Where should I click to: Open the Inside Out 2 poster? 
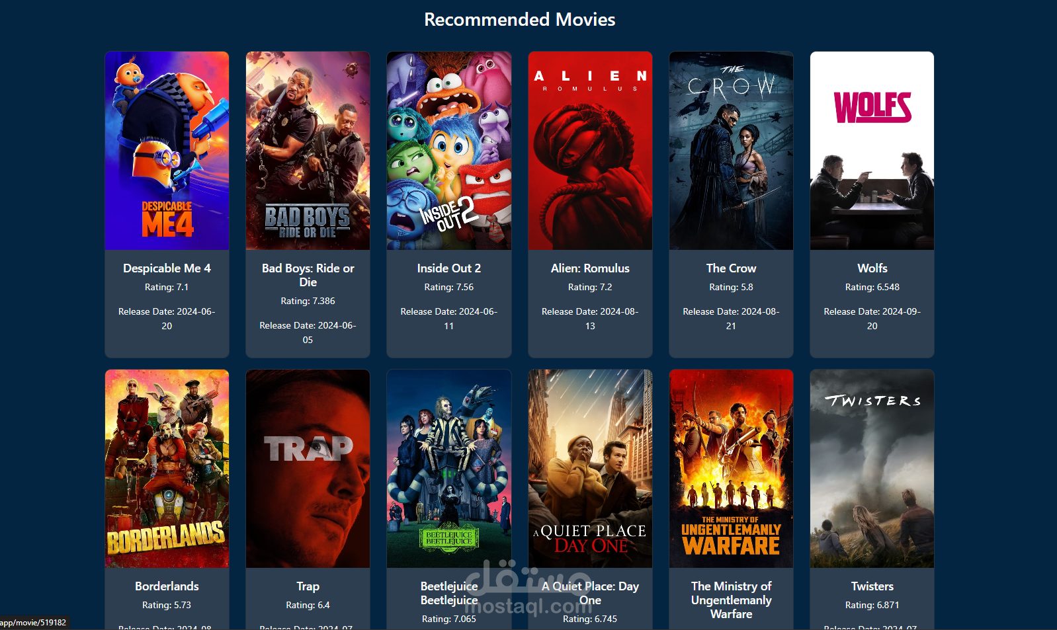tap(449, 151)
